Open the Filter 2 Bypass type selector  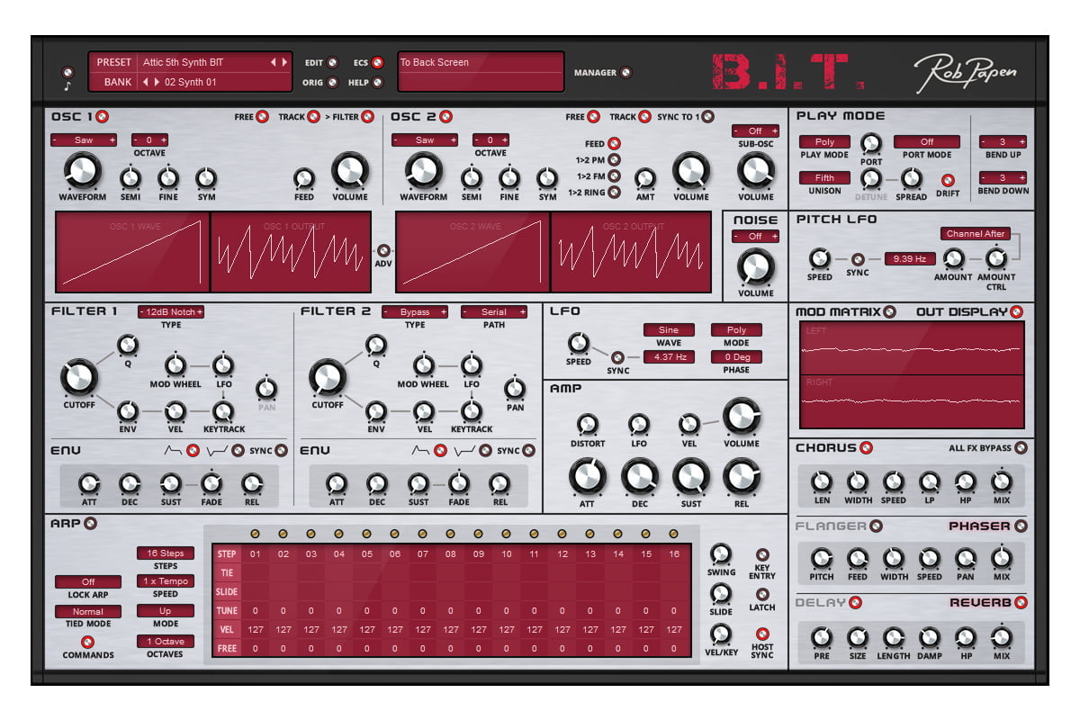[x=414, y=312]
